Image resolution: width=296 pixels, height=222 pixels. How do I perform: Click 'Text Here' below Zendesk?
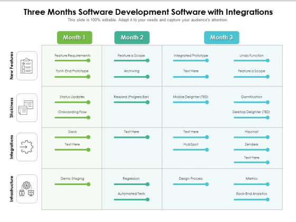252,158
